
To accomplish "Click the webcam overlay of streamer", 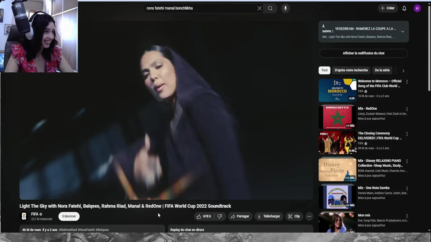I will [39, 36].
